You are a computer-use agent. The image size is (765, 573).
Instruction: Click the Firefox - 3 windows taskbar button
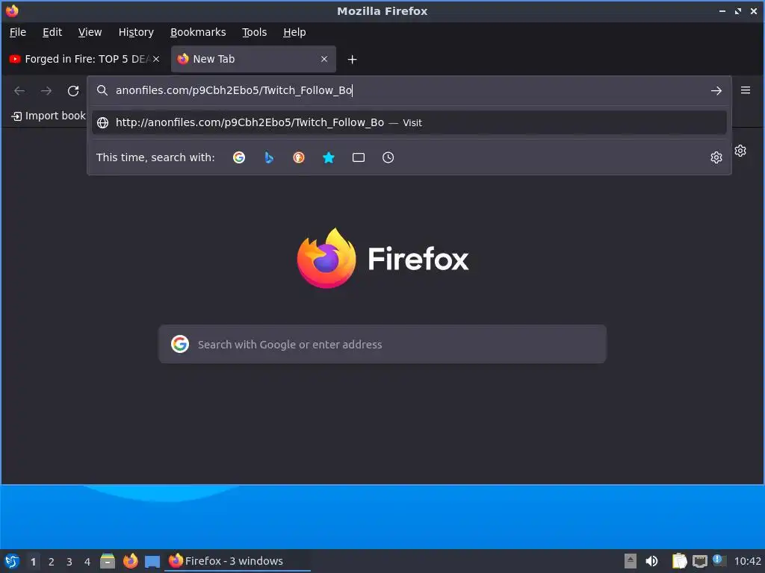(238, 561)
